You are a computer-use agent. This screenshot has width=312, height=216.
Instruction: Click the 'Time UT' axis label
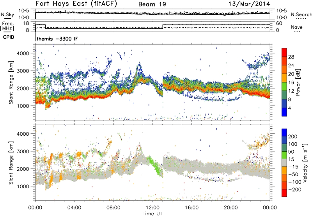tap(152, 213)
